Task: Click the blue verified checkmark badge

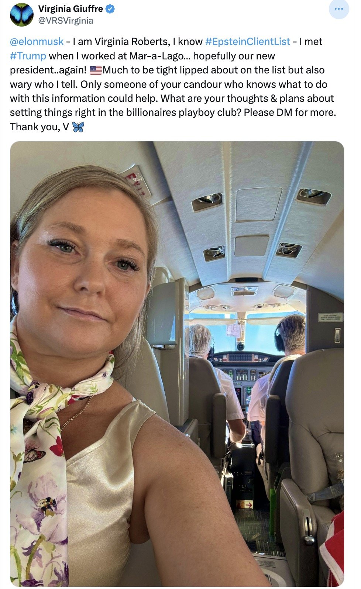Action: pyautogui.click(x=110, y=9)
